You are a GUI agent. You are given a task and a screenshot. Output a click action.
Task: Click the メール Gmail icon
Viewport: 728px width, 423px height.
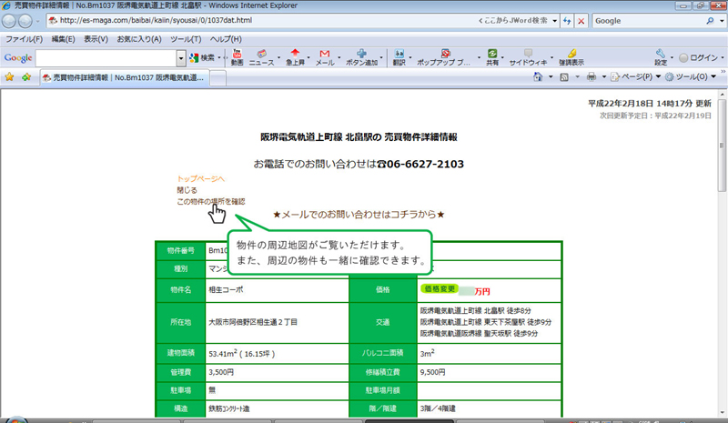click(x=325, y=57)
